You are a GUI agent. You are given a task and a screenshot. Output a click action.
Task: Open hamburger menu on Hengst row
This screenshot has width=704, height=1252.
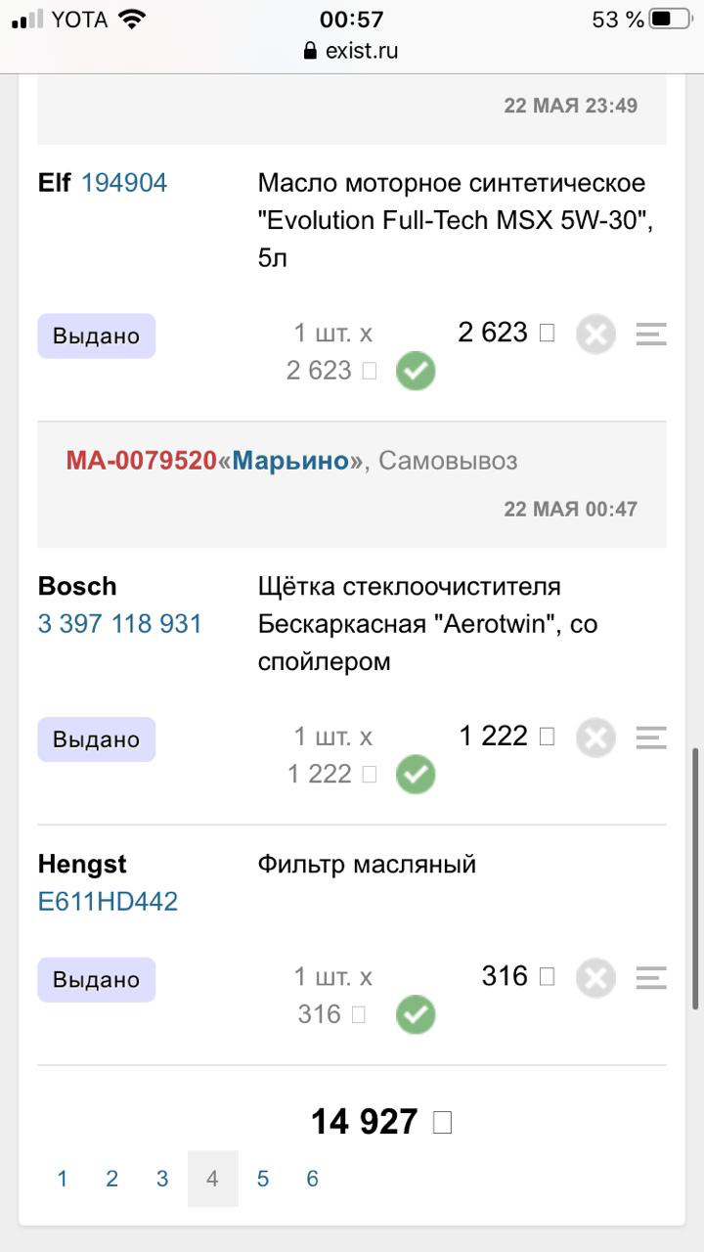tap(651, 978)
